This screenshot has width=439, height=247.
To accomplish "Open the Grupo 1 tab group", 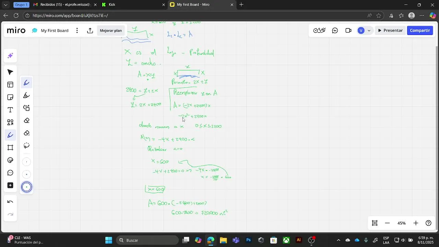I will [x=21, y=5].
